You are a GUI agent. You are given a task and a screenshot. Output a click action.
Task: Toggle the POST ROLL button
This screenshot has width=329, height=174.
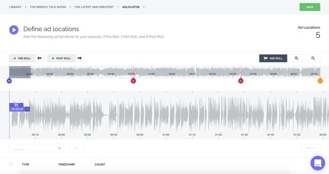[x=61, y=58]
